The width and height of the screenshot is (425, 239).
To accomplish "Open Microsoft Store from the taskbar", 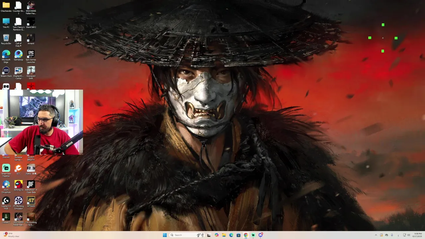I will tap(238, 235).
